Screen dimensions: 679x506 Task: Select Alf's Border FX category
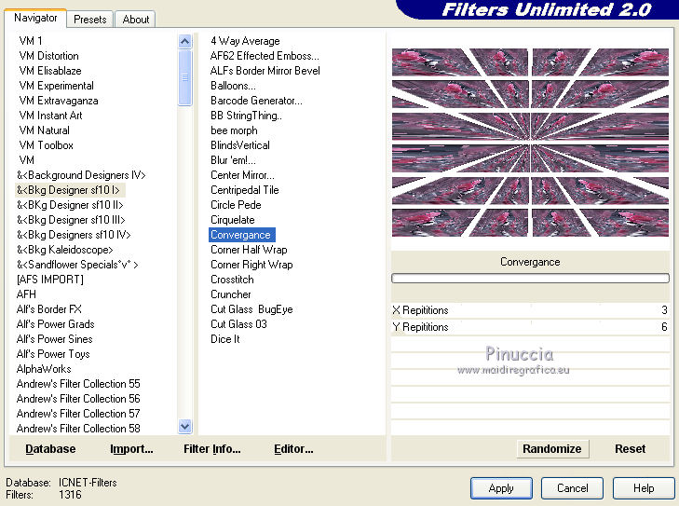[x=49, y=309]
